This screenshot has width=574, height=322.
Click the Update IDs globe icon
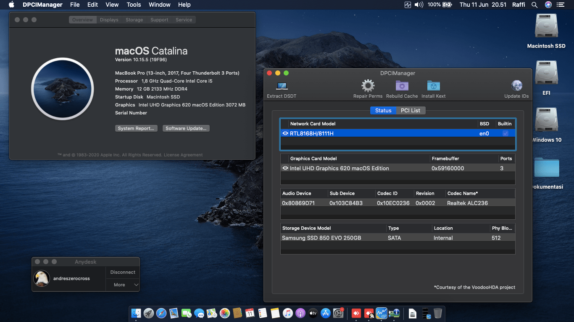[x=516, y=86]
